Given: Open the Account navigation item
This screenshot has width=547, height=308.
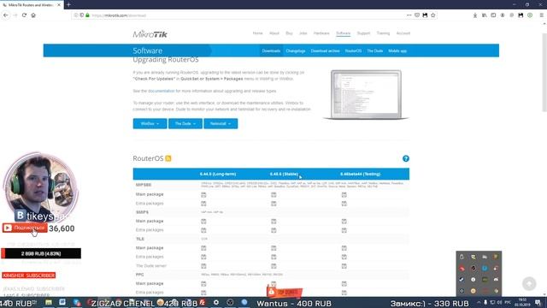Looking at the screenshot, I should [x=403, y=33].
